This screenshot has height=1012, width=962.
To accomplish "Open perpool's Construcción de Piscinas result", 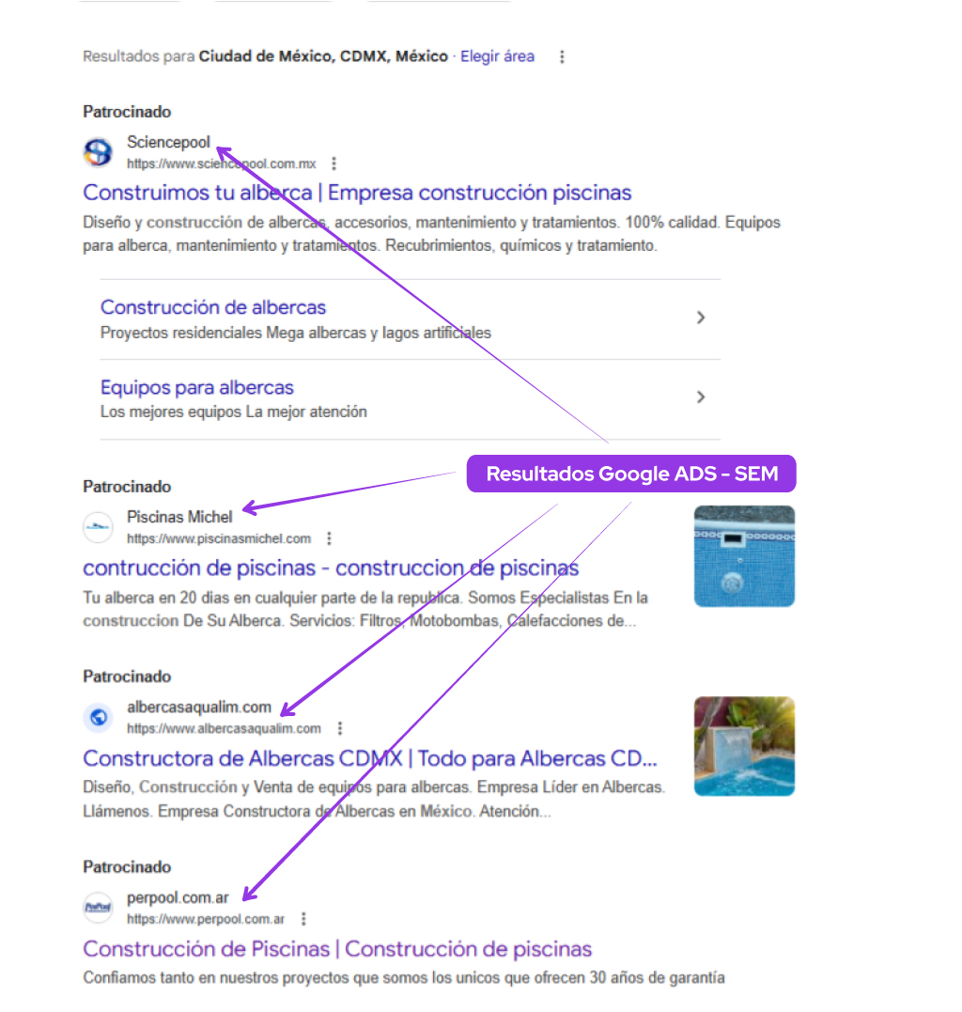I will (338, 949).
